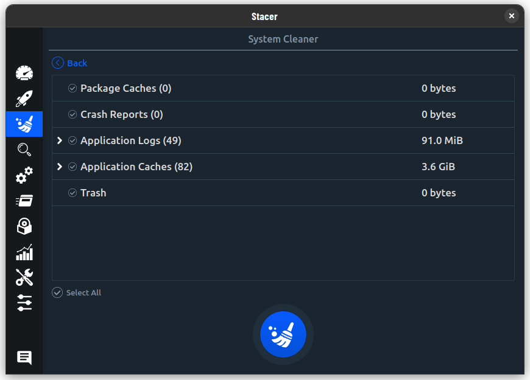This screenshot has height=380, width=530.
Task: Toggle the Crash Reports checkbox
Action: 72,114
